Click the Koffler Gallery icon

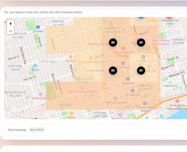pyautogui.click(x=41, y=94)
